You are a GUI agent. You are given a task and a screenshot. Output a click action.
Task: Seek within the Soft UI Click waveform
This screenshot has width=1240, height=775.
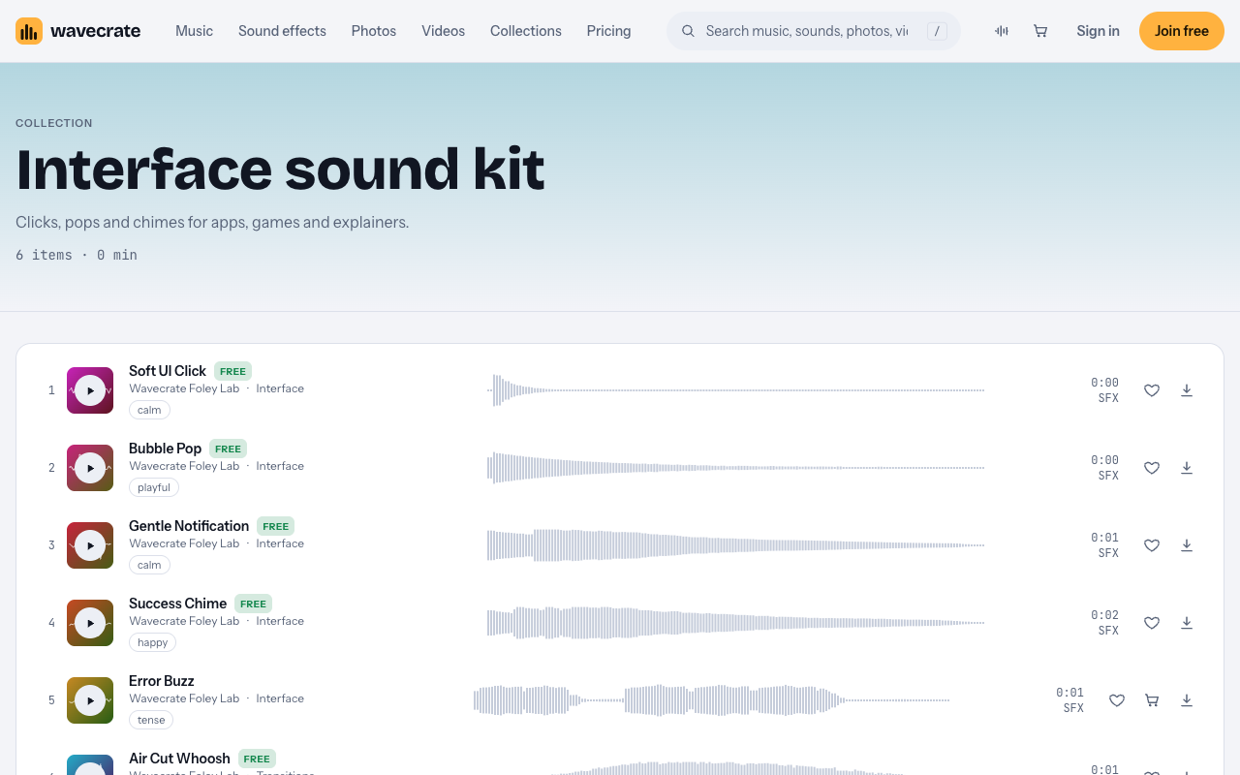tap(735, 390)
